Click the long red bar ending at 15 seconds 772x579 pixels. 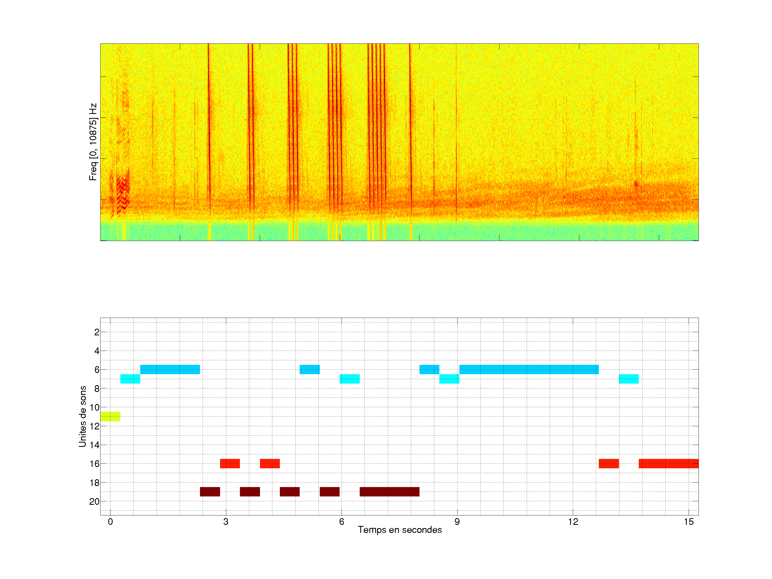(x=668, y=463)
